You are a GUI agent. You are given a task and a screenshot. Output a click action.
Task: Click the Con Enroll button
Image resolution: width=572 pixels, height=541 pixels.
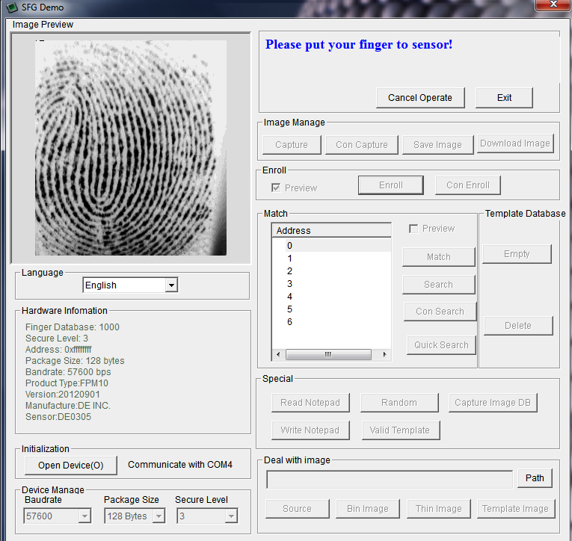(468, 185)
